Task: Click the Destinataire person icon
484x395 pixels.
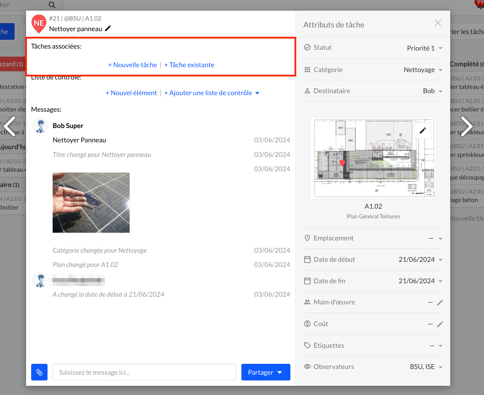Action: point(307,91)
